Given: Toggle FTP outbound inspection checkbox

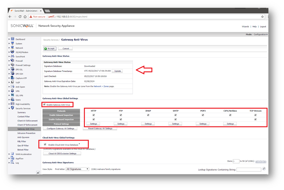Looking at the screenshot, I should pos(121,119).
